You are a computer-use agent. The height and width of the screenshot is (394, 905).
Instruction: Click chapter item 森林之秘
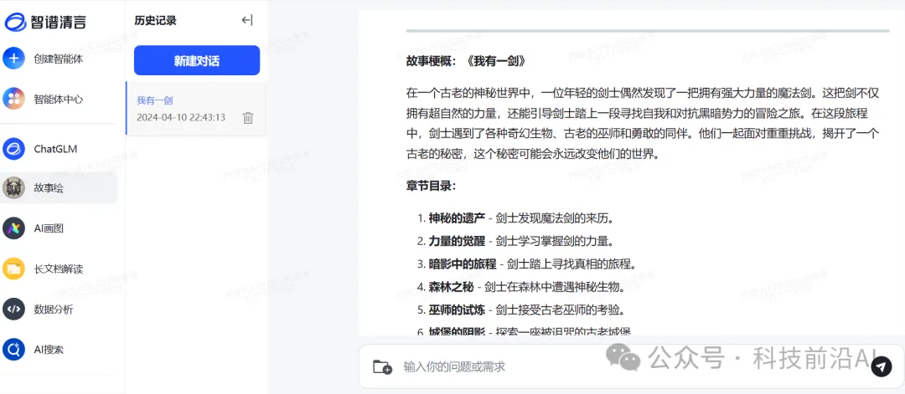(450, 286)
